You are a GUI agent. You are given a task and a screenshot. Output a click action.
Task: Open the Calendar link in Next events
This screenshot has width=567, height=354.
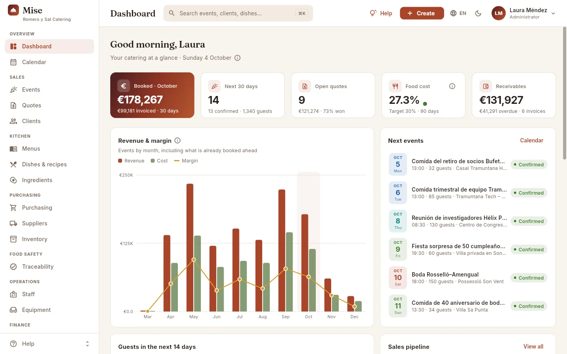pyautogui.click(x=532, y=140)
